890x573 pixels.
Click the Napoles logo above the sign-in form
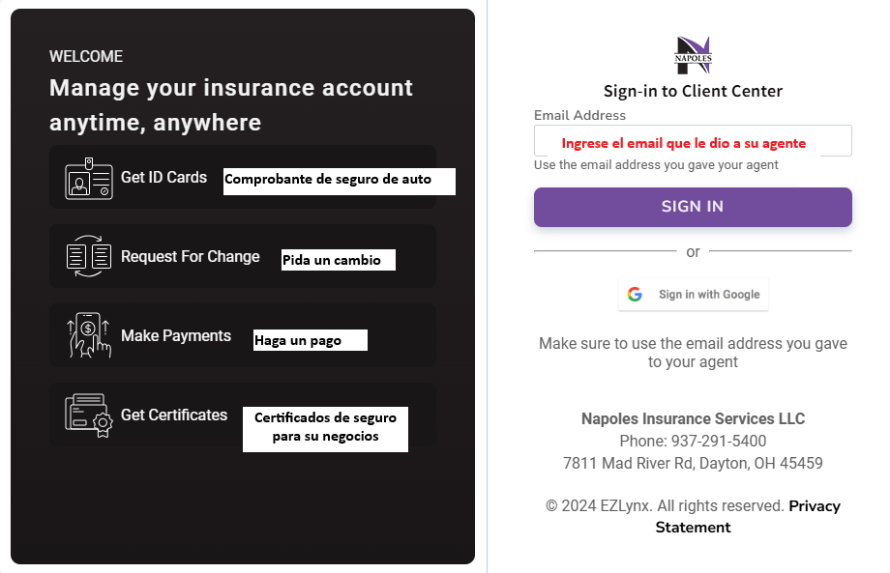(693, 55)
